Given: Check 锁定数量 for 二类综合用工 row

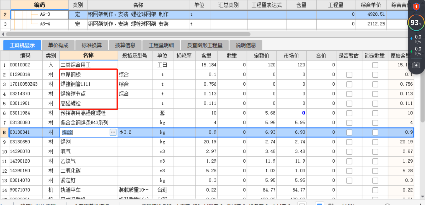Looking at the screenshot, I should pyautogui.click(x=375, y=65).
